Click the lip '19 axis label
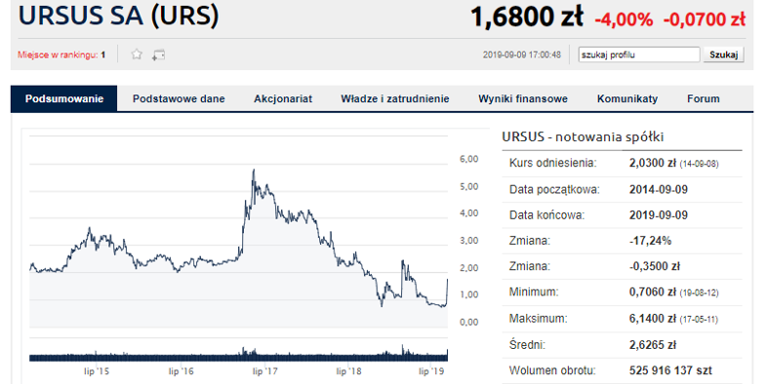The image size is (767, 384). point(431,371)
